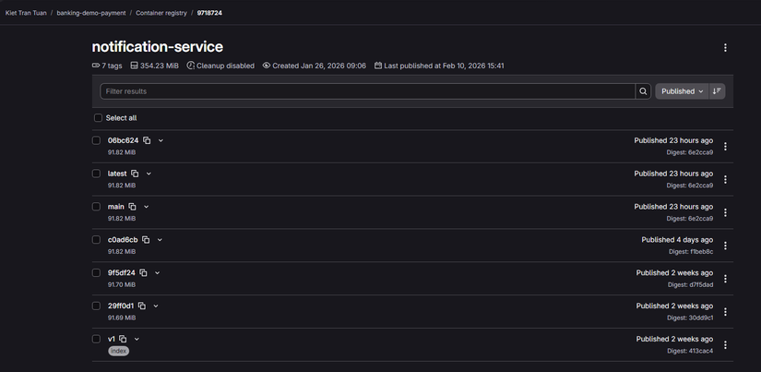Expand details for the 06bc624 tag

coord(161,140)
